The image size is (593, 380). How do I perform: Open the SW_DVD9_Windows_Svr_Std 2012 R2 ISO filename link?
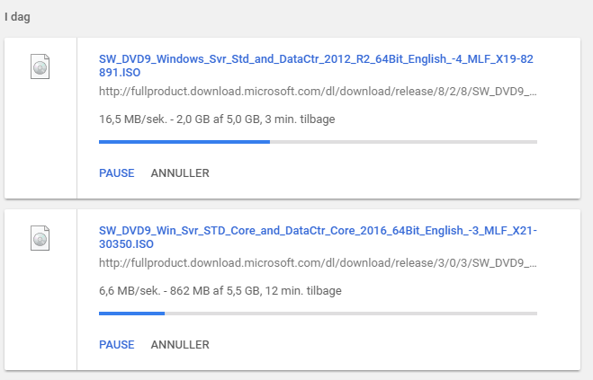point(316,66)
